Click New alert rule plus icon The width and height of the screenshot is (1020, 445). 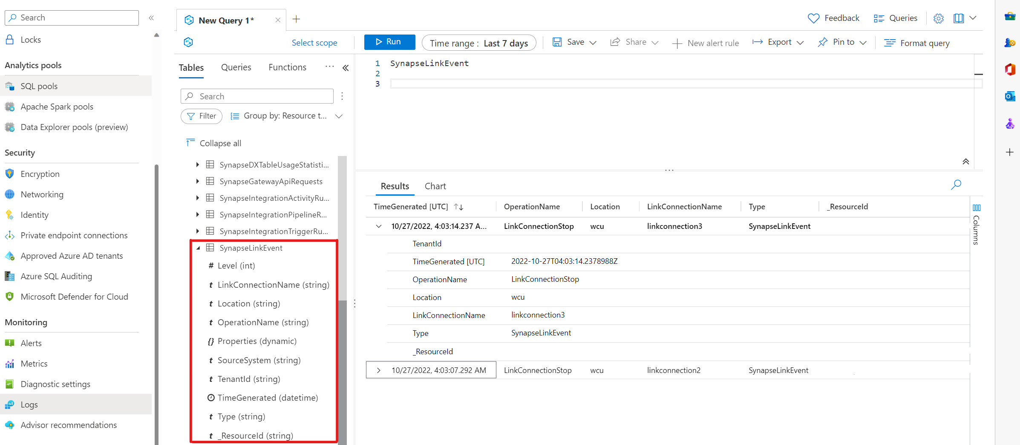point(677,43)
